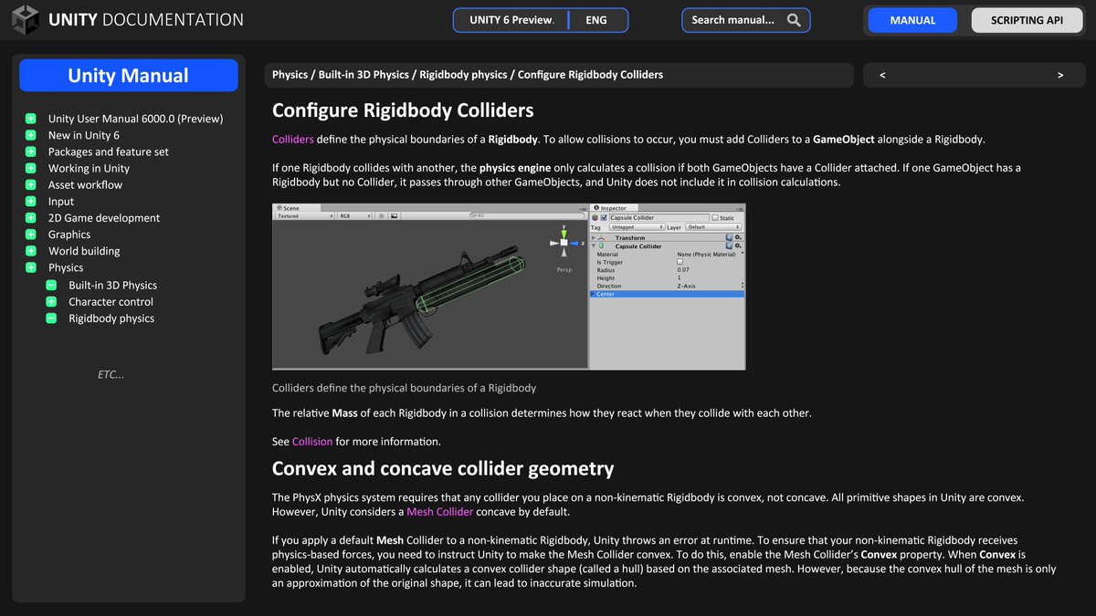This screenshot has height=616, width=1096.
Task: Expand the World building plus icon
Action: pyautogui.click(x=30, y=251)
